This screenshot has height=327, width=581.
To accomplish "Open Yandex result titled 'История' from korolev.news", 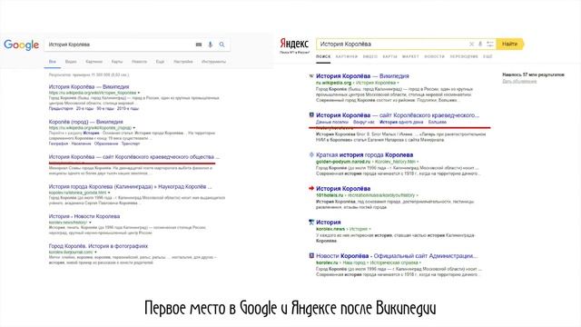I will (329, 222).
